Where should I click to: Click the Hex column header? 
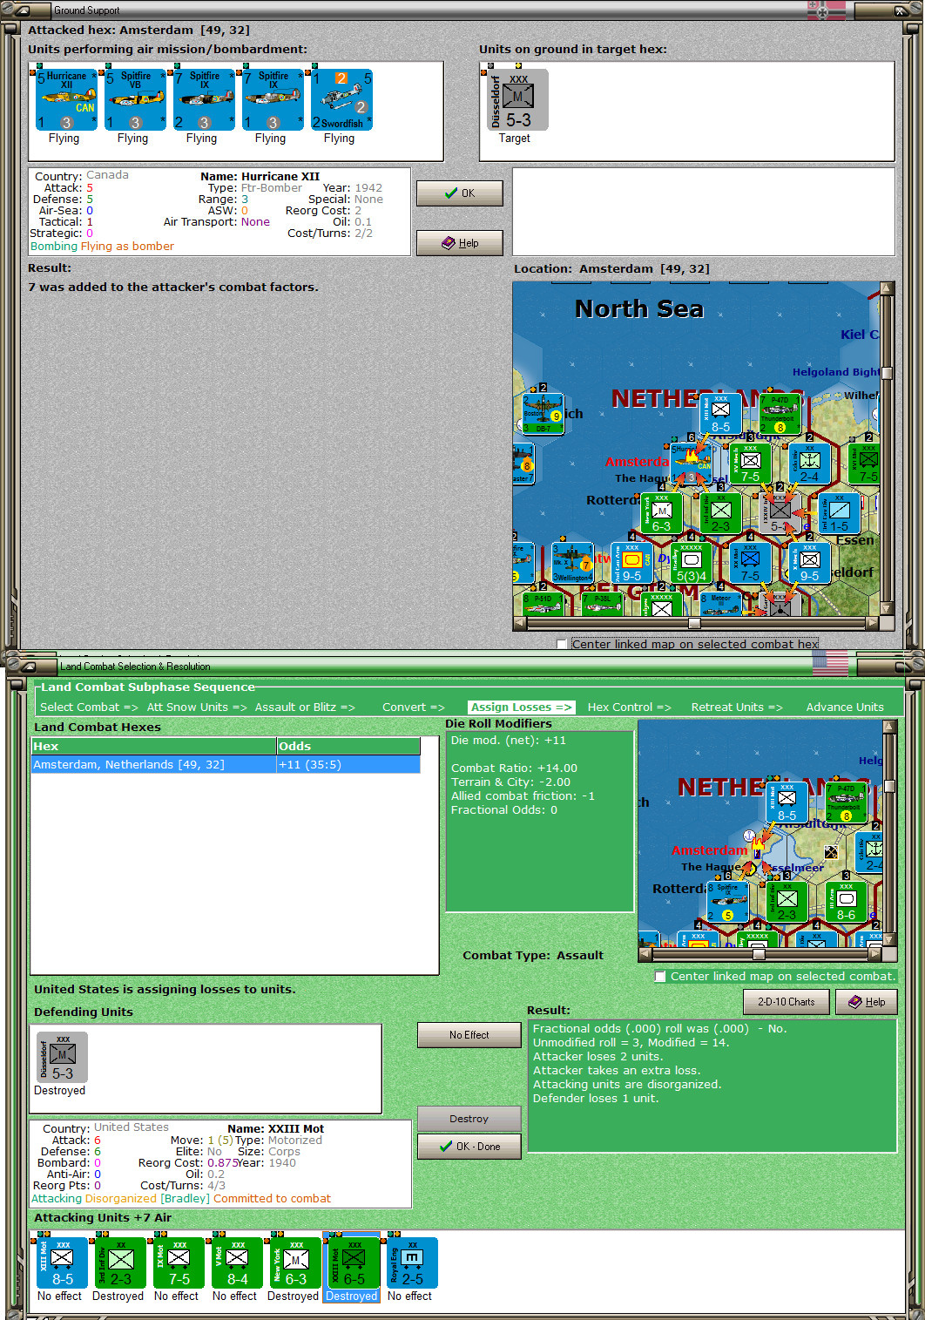tap(153, 747)
